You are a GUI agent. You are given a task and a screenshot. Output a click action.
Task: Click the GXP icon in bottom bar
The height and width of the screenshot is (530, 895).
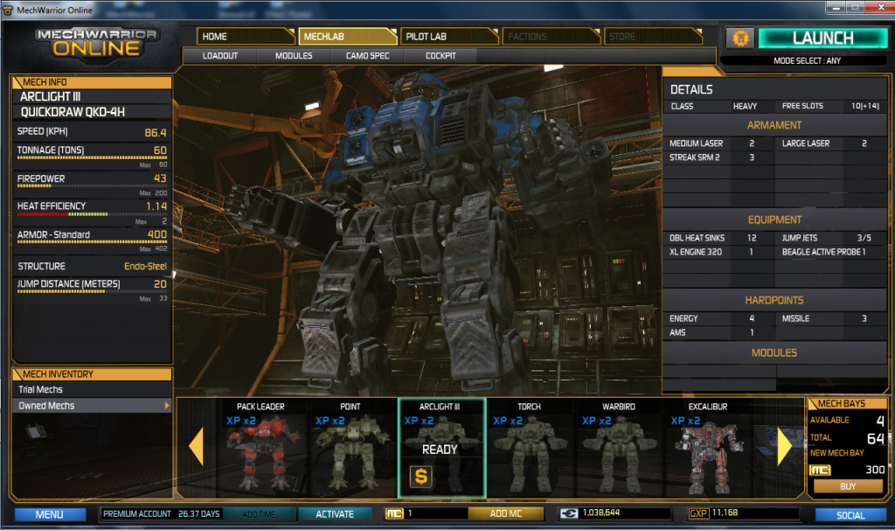(698, 514)
